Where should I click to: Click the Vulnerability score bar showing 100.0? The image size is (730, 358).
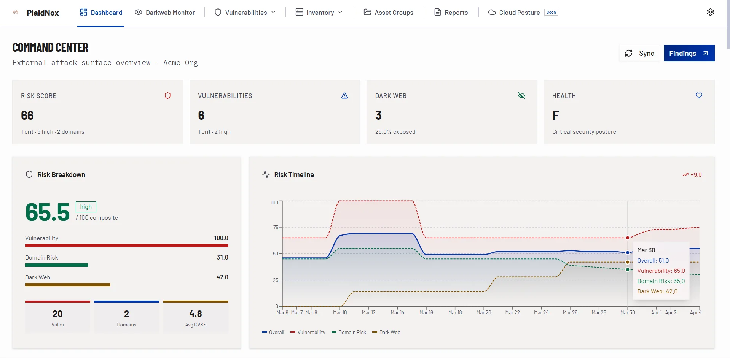pos(126,246)
